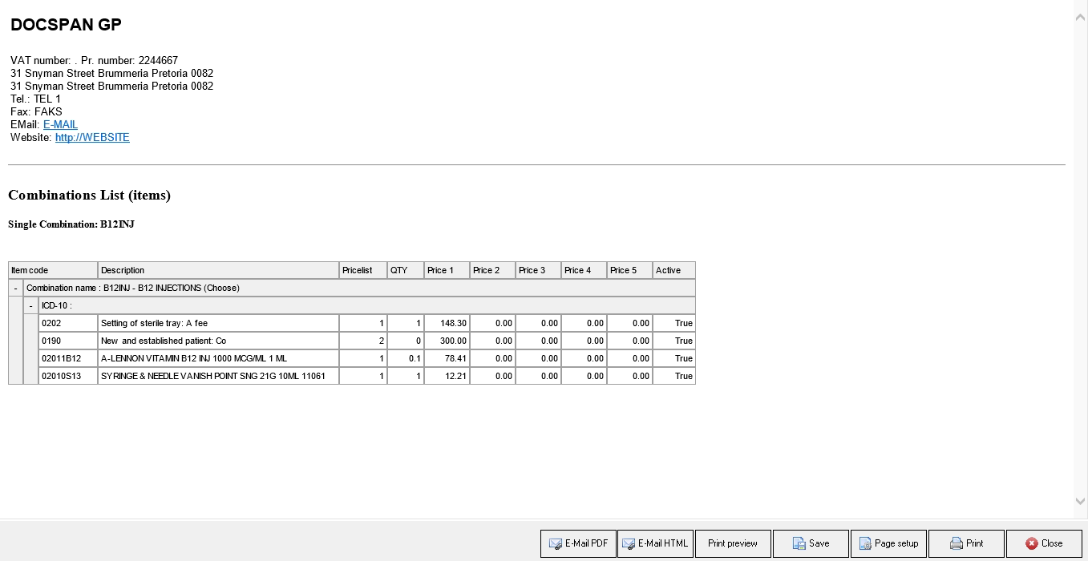Viewport: 1088px width, 561px height.
Task: Click the Item code column header
Action: (53, 270)
